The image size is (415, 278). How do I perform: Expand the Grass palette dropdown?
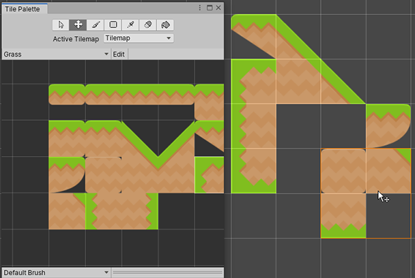click(55, 54)
